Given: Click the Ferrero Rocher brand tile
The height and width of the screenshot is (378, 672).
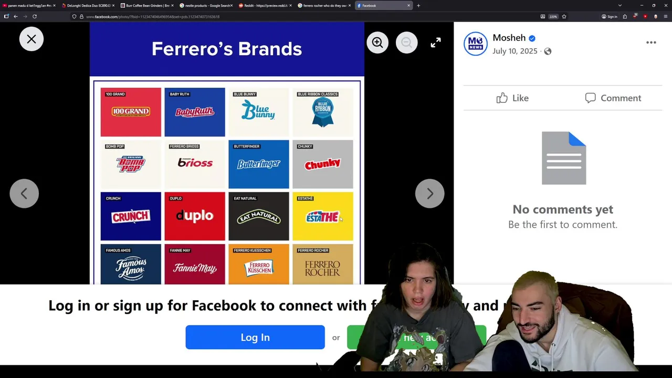Looking at the screenshot, I should 323,265.
